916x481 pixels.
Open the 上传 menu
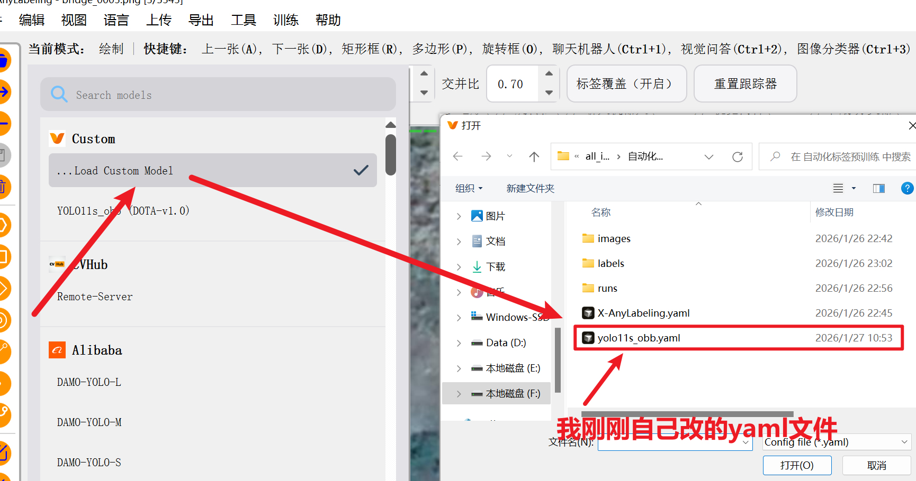click(159, 20)
